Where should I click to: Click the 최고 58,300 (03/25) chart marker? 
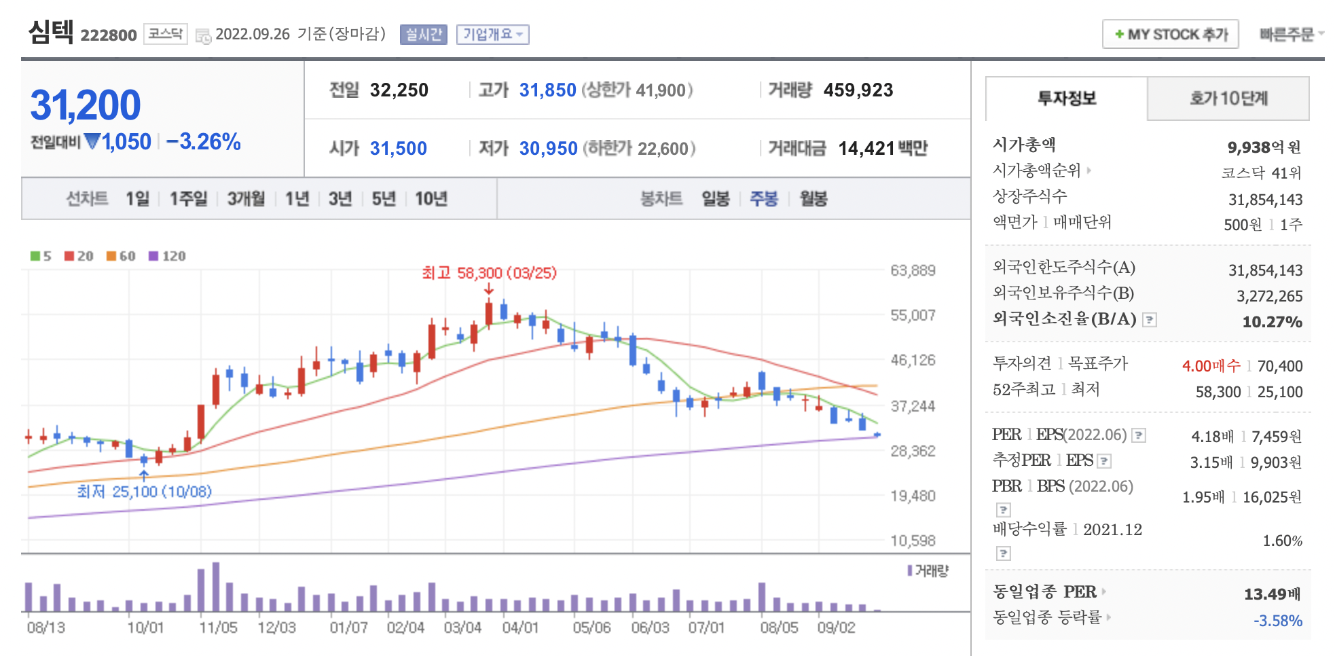489,273
